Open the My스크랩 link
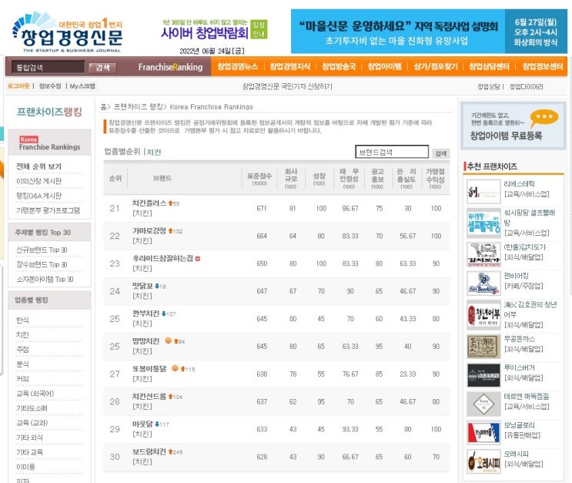The height and width of the screenshot is (483, 572). tap(82, 86)
